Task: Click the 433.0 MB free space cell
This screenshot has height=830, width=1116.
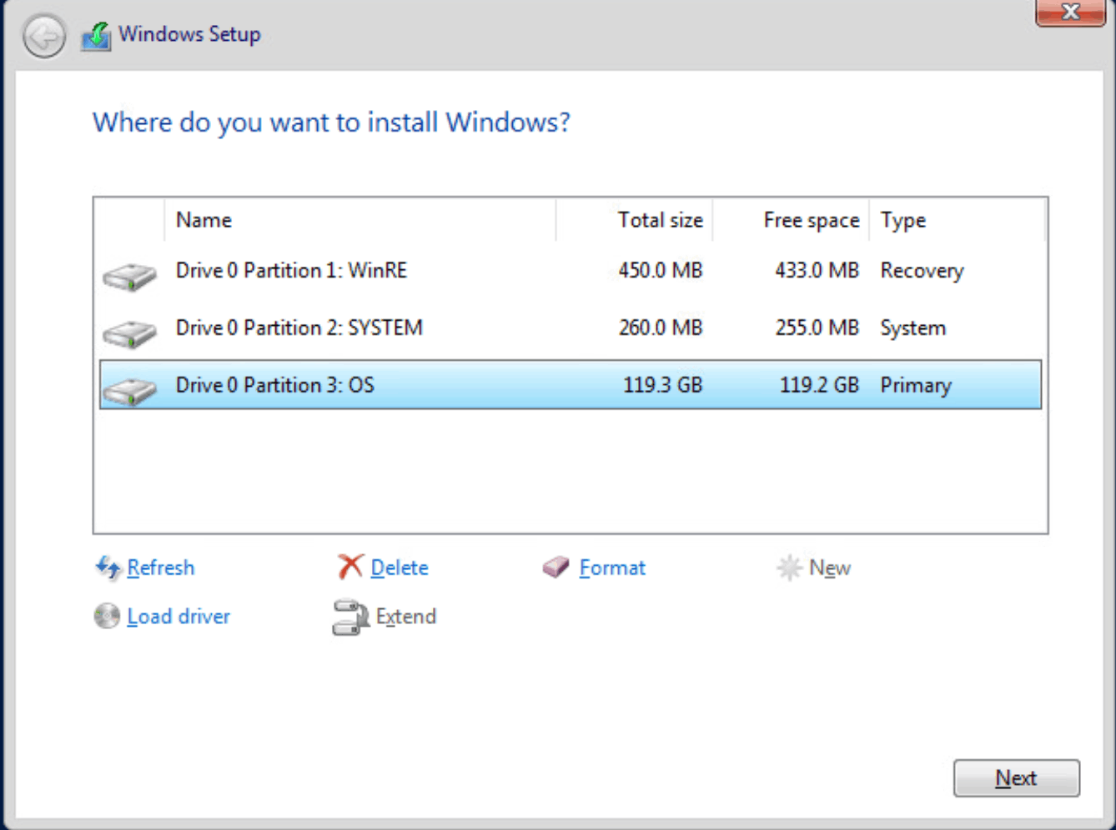Action: (817, 271)
